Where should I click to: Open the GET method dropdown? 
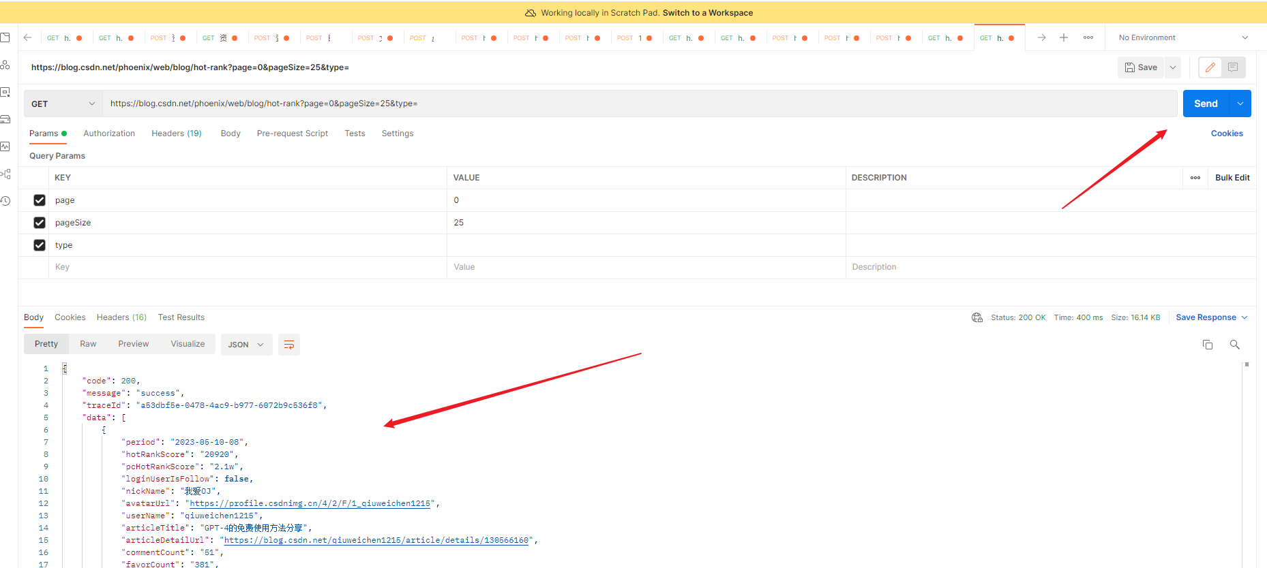click(63, 104)
